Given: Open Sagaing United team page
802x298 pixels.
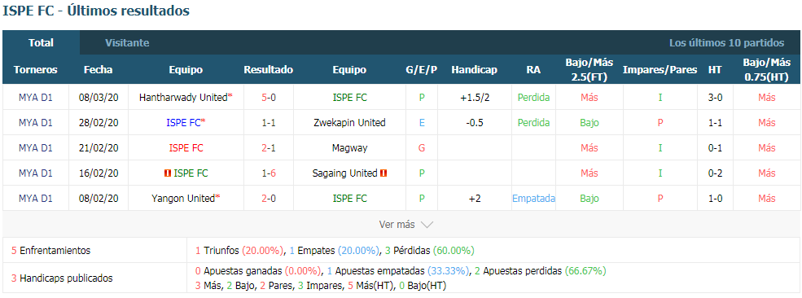Looking at the screenshot, I should tap(344, 173).
